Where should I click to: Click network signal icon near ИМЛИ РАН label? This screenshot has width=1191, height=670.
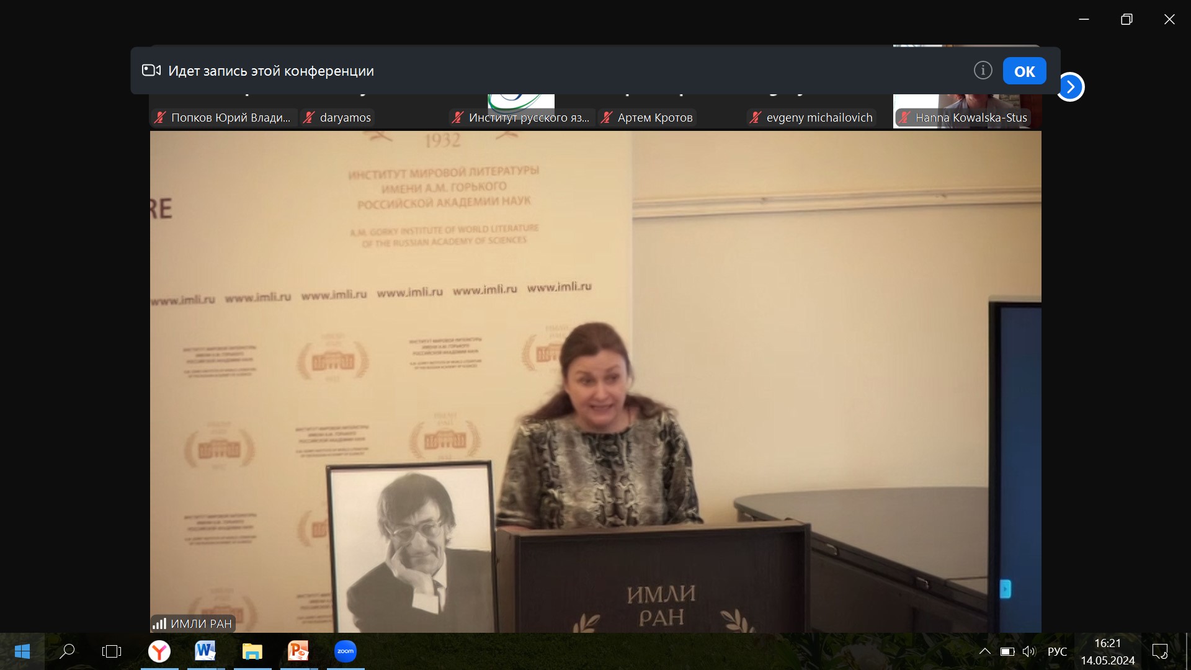[x=159, y=623]
